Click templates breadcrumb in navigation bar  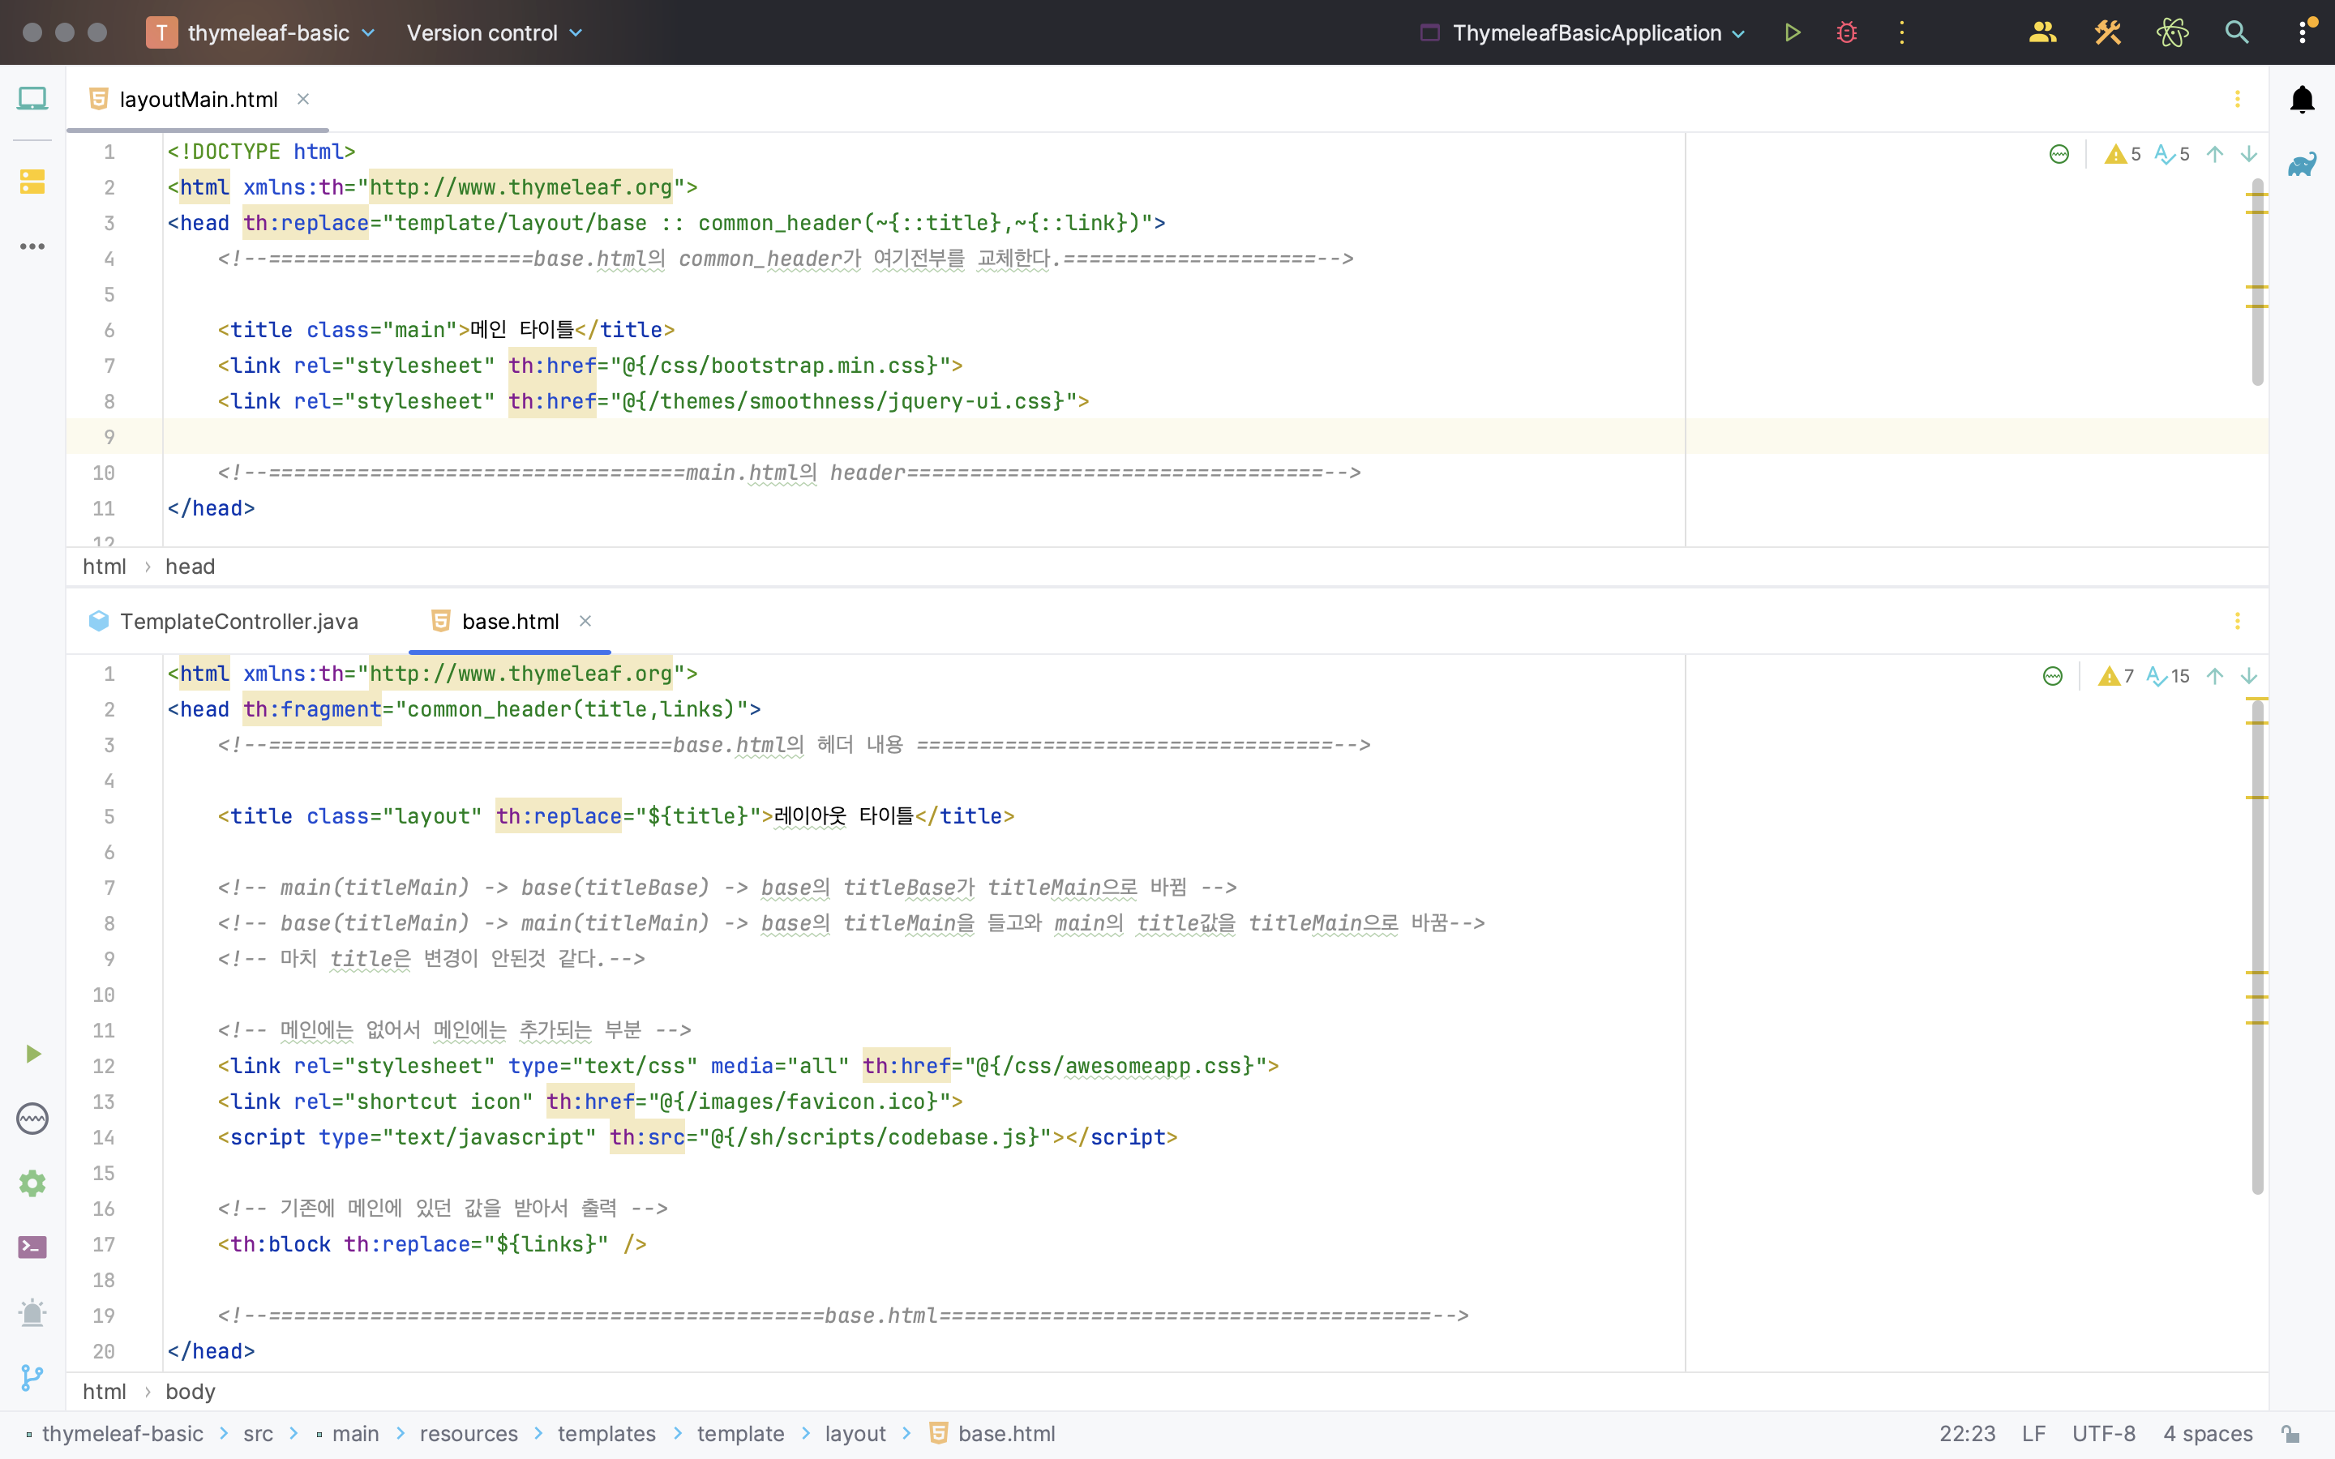point(607,1434)
